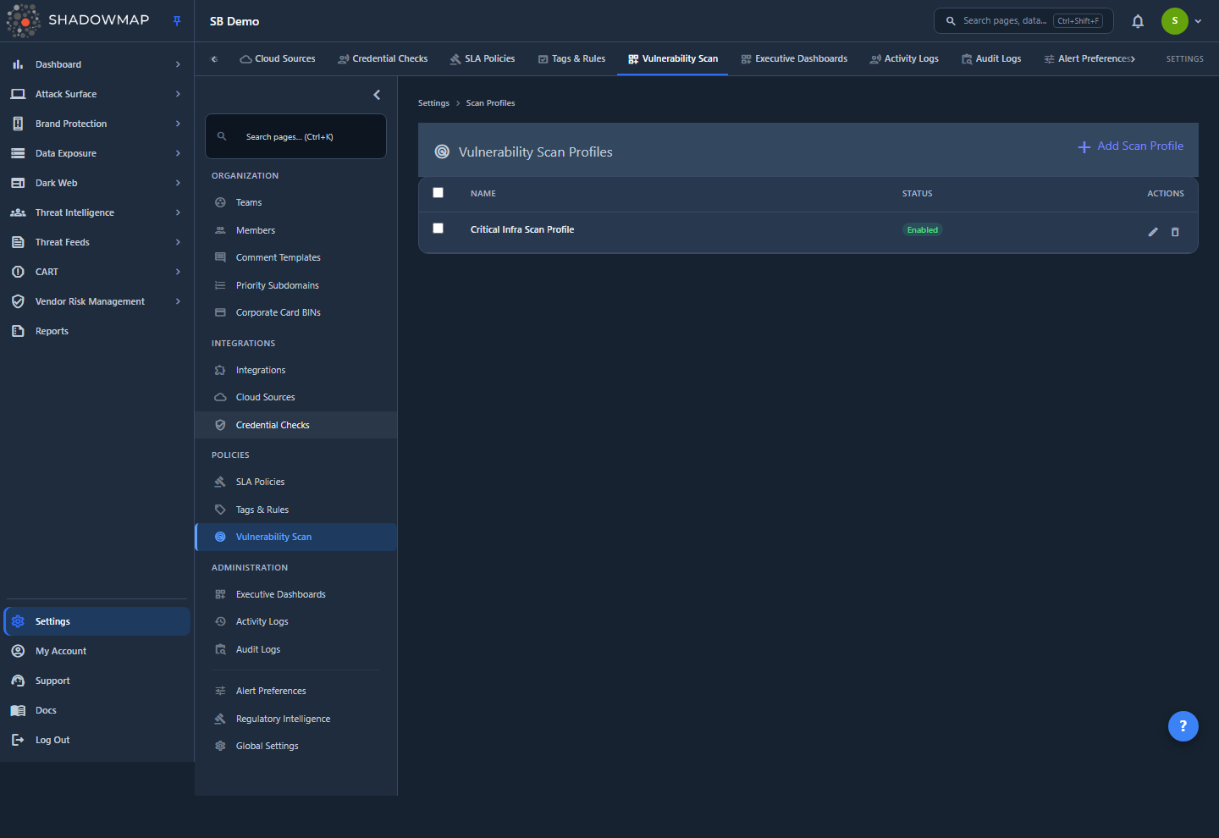Click the Brand Protection icon

pos(18,124)
